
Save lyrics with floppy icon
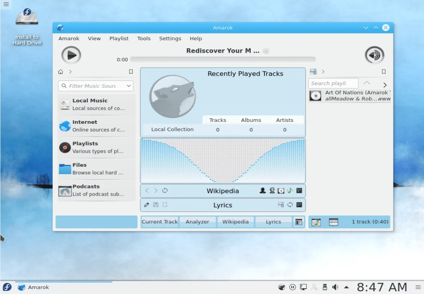tap(156, 205)
